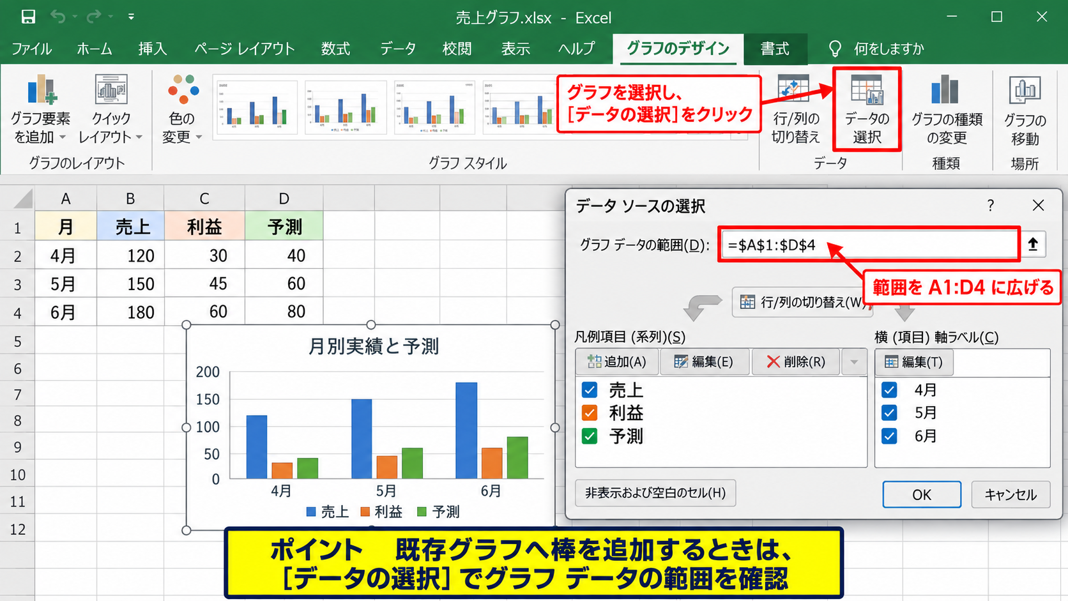Switch to 数式 tab
This screenshot has width=1068, height=601.
coord(335,49)
